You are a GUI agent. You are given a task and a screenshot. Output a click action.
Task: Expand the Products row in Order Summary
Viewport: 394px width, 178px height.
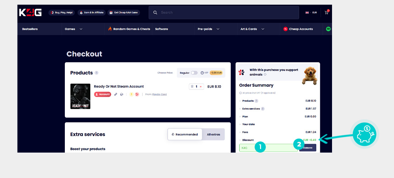(278, 101)
